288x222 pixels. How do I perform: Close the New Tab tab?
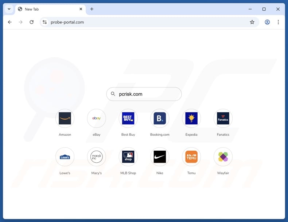(81, 9)
